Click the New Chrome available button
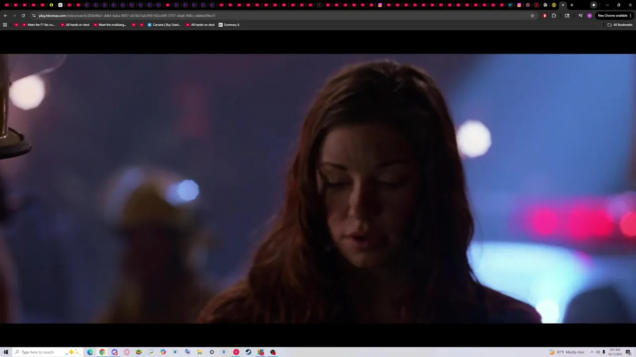The image size is (636, 357). point(613,15)
